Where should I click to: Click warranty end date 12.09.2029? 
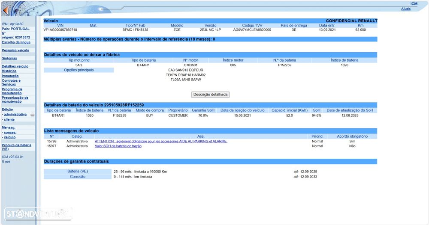coord(308,172)
